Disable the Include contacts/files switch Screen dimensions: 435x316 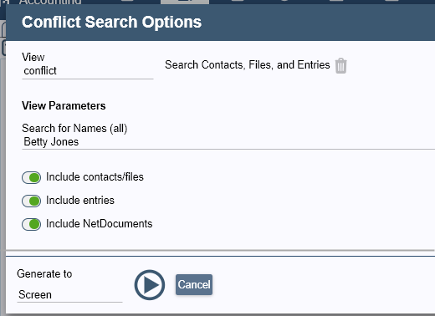[x=31, y=177]
